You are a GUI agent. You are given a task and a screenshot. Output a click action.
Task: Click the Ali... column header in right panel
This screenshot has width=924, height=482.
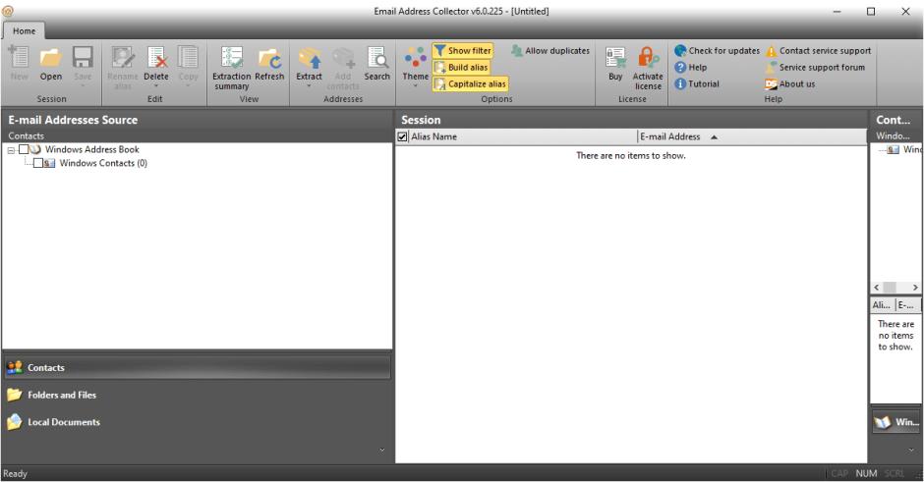tap(882, 305)
